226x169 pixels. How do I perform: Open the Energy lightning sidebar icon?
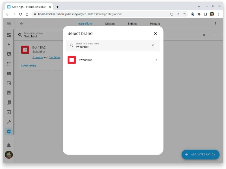click(x=9, y=45)
